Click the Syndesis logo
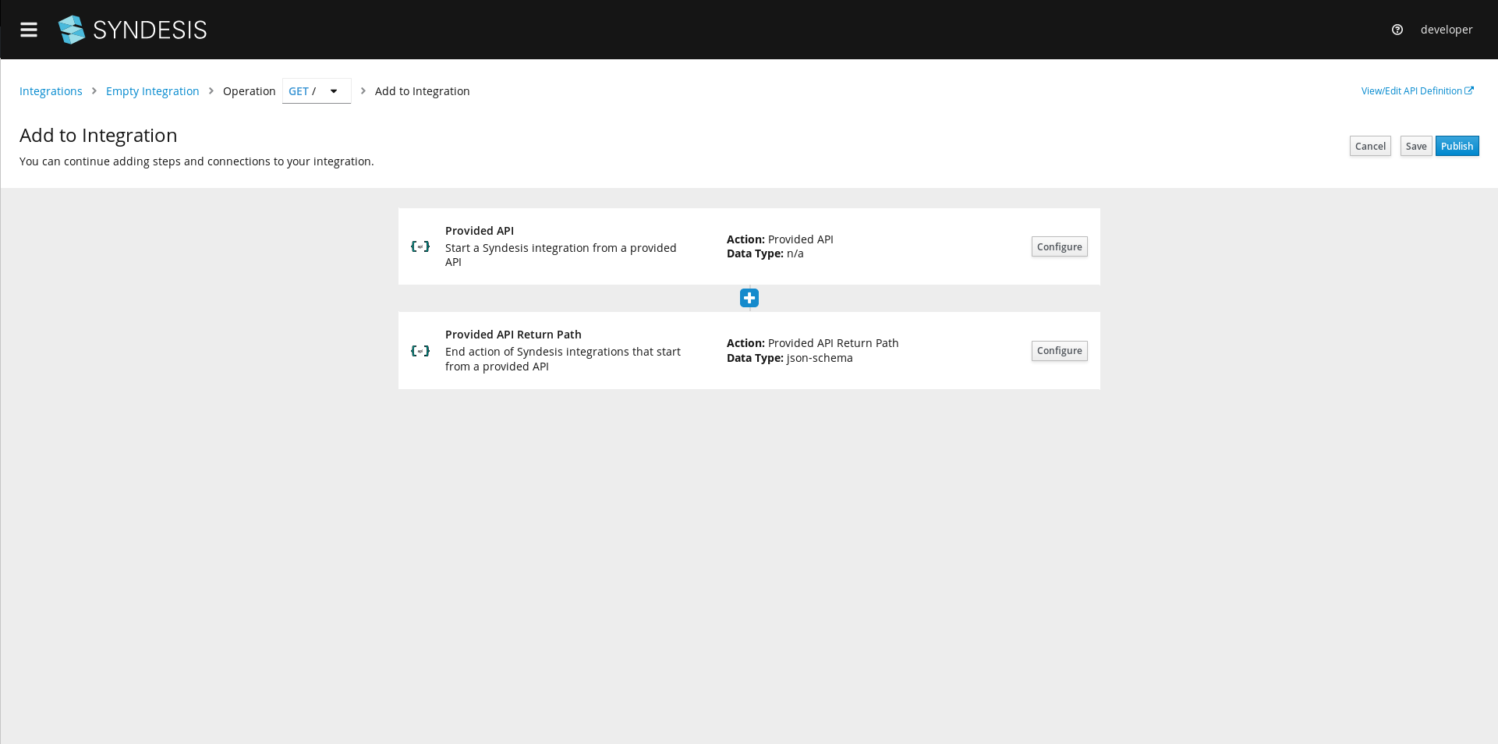The image size is (1498, 744). click(x=133, y=30)
